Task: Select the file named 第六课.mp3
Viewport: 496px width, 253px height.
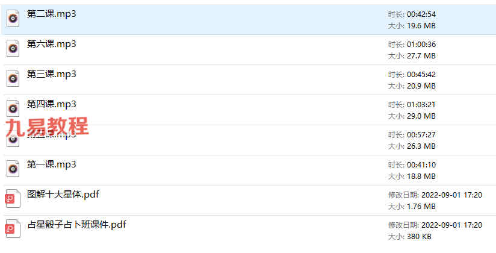Action: (52, 44)
